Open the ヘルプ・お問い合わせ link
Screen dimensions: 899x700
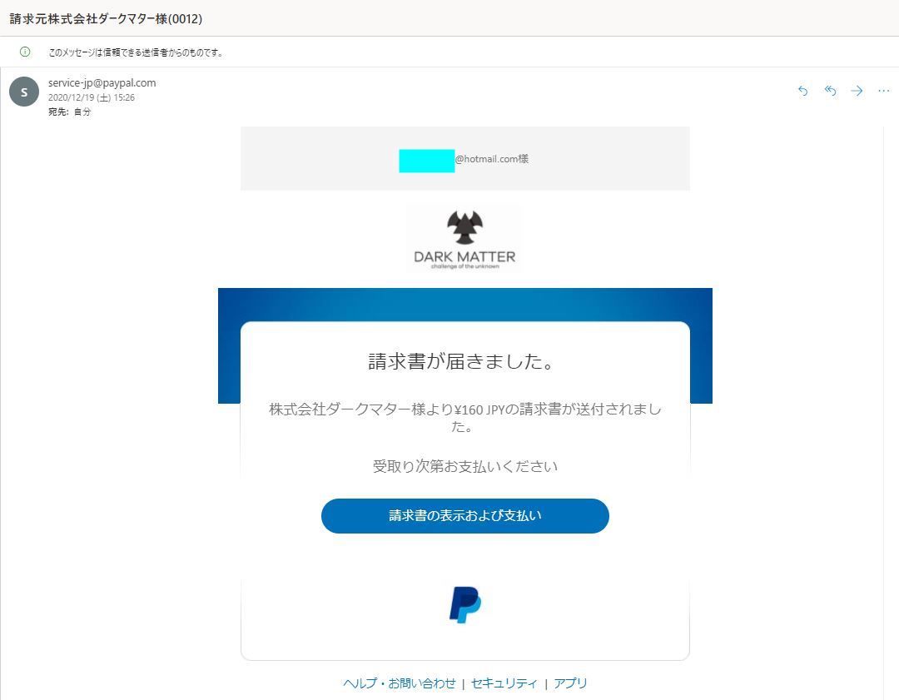(400, 683)
